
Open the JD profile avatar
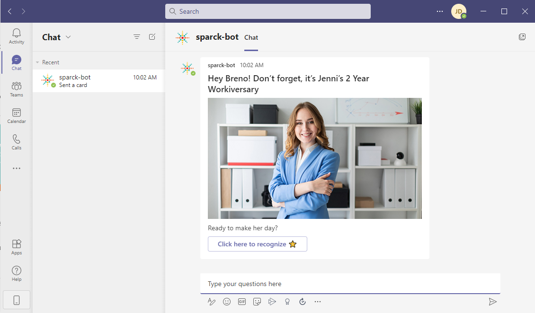tap(459, 11)
